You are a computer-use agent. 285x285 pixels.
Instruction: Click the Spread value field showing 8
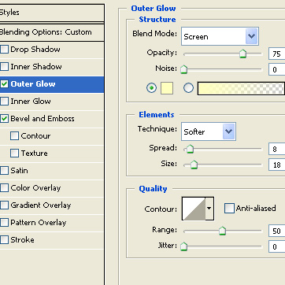pyautogui.click(x=277, y=149)
